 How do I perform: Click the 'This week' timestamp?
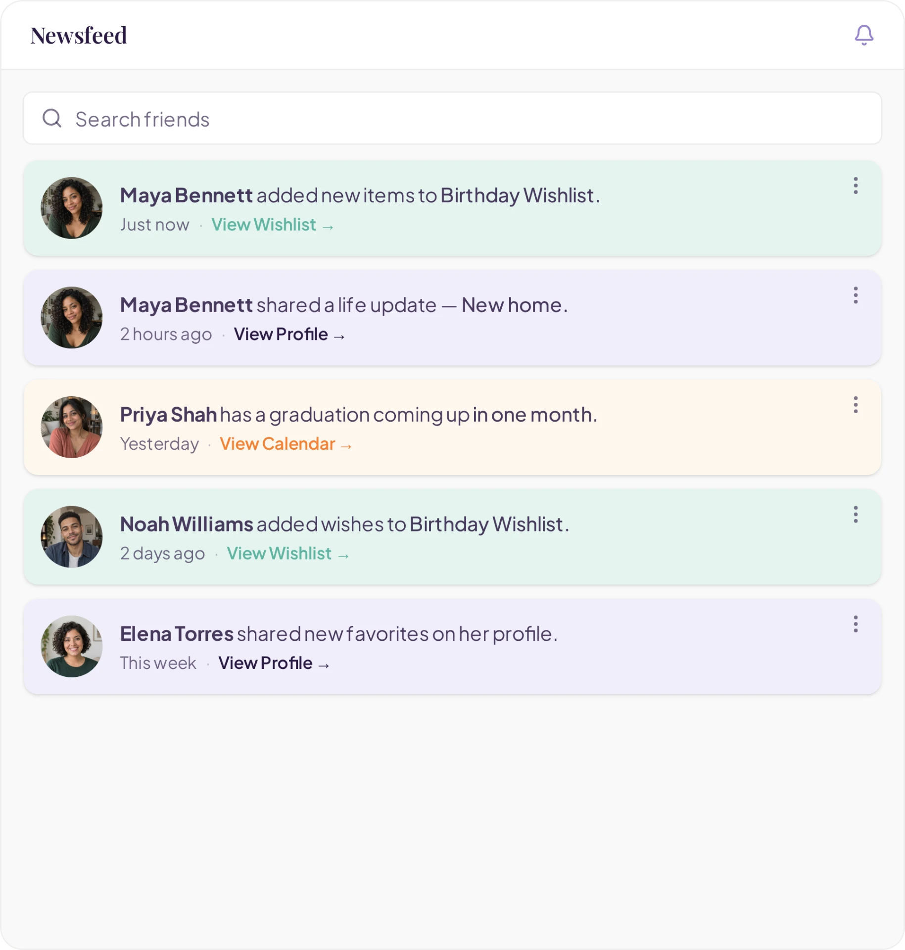click(x=158, y=664)
